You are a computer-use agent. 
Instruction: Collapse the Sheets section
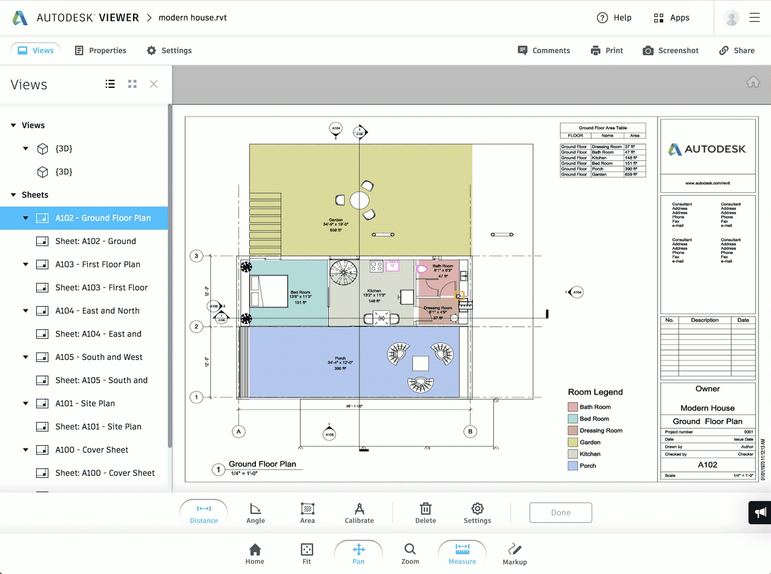pos(12,194)
